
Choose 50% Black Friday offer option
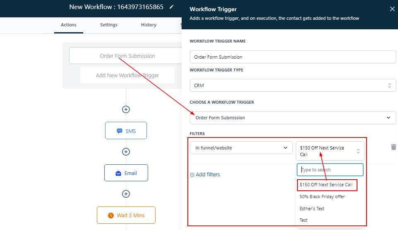322,197
